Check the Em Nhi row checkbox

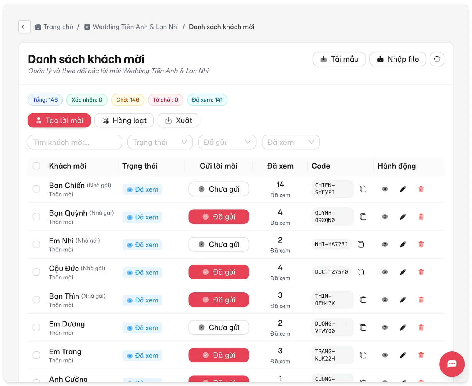[36, 244]
